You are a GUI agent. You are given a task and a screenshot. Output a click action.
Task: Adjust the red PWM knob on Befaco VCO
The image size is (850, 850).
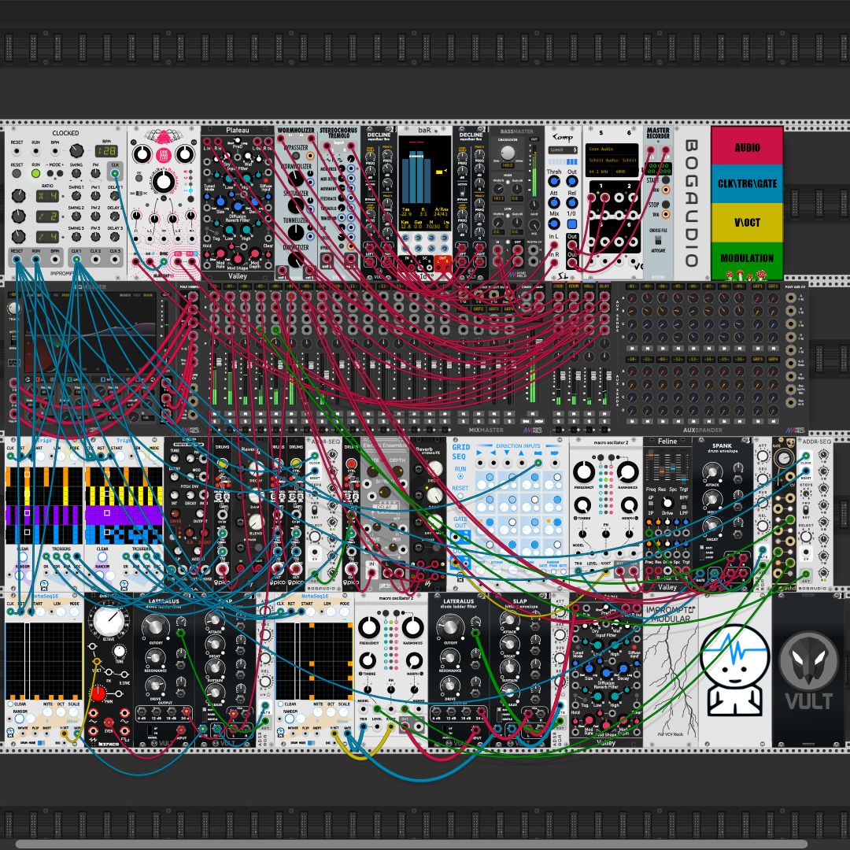click(98, 693)
